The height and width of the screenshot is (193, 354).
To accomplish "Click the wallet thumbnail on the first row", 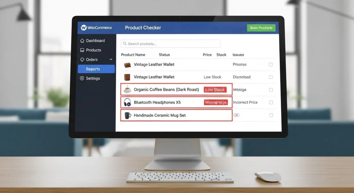I will point(127,64).
